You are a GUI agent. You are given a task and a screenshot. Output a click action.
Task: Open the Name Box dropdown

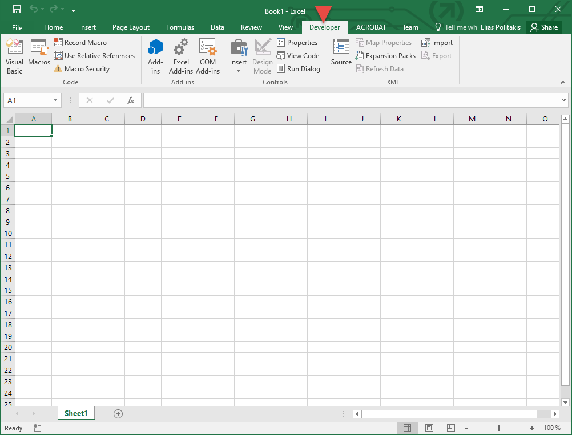pos(55,100)
